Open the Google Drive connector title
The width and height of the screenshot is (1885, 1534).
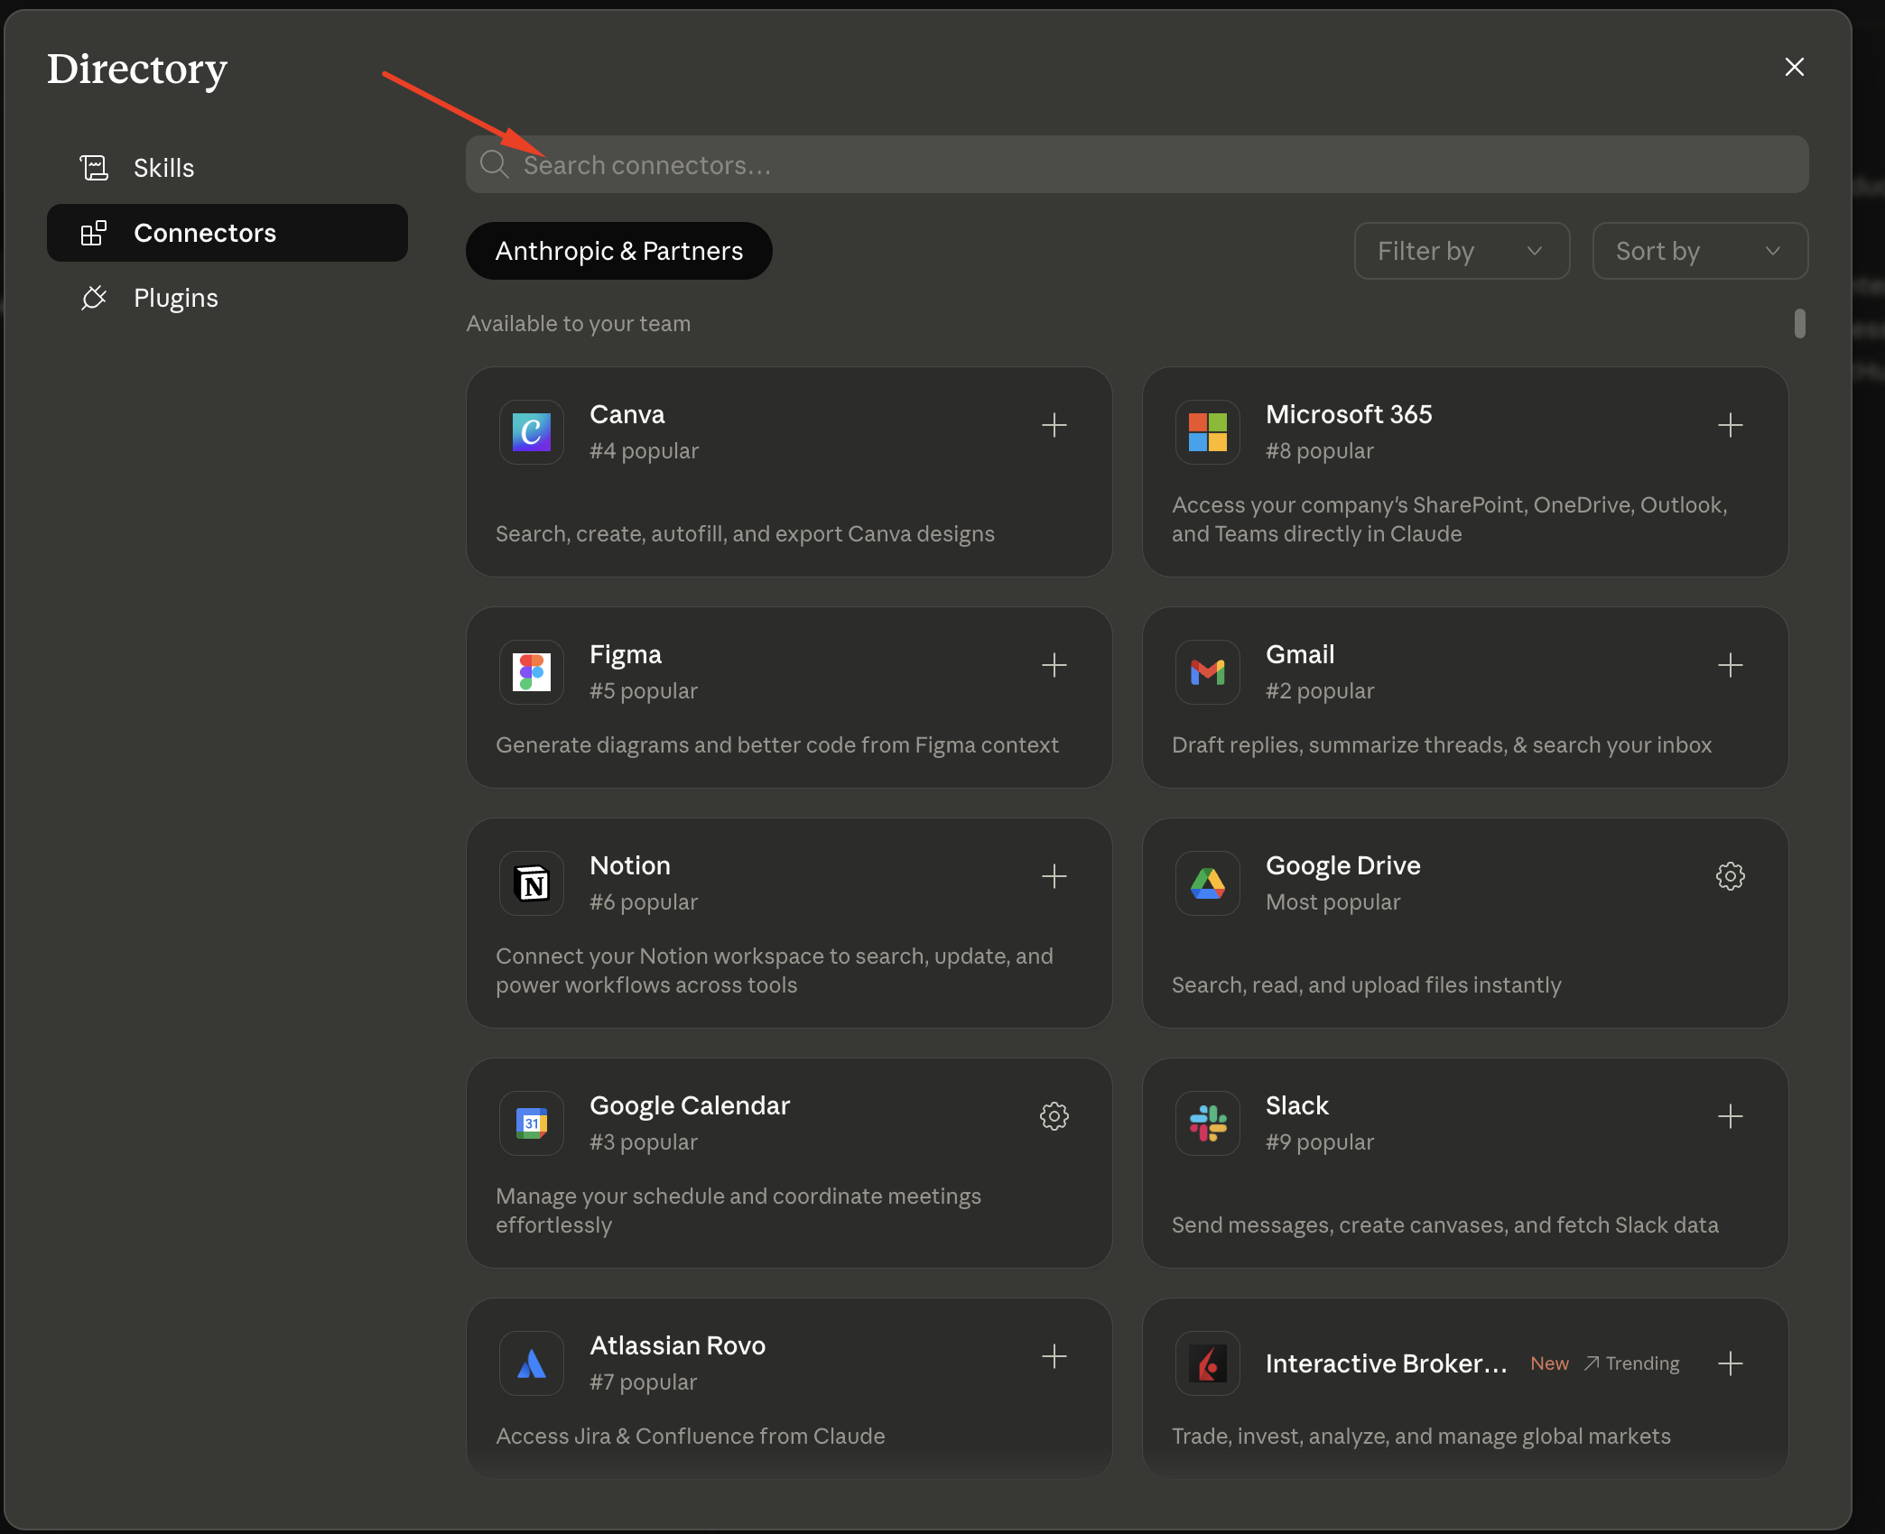pos(1343,865)
